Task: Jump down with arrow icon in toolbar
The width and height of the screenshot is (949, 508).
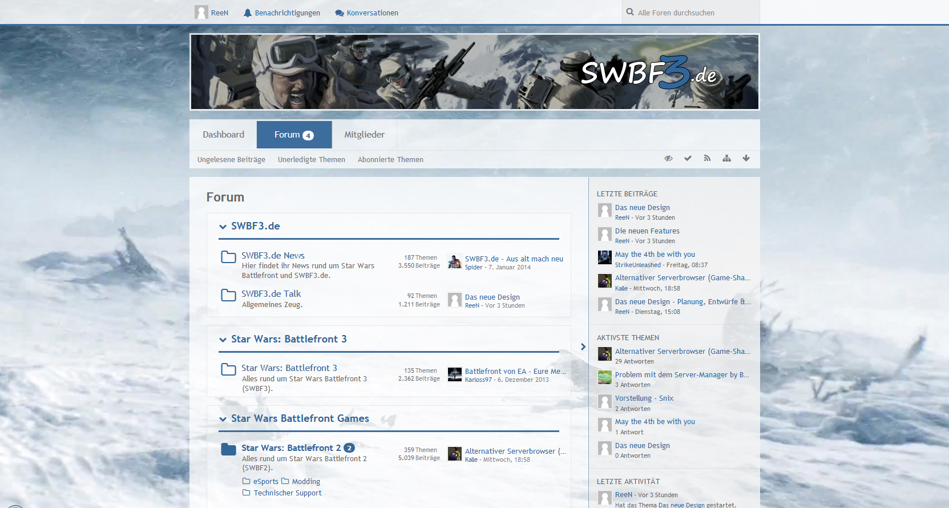Action: (746, 159)
